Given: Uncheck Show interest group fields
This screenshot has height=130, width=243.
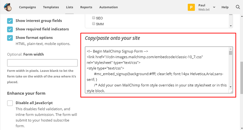Looking at the screenshot, I should tap(10, 21).
